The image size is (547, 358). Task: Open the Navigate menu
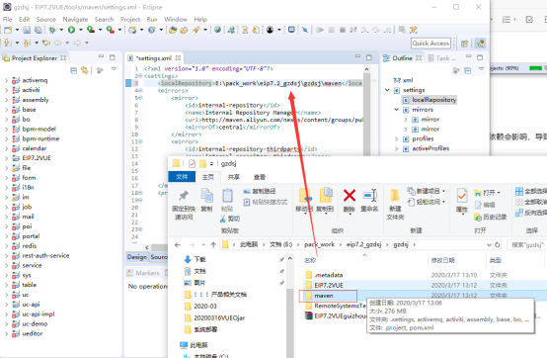[75, 19]
